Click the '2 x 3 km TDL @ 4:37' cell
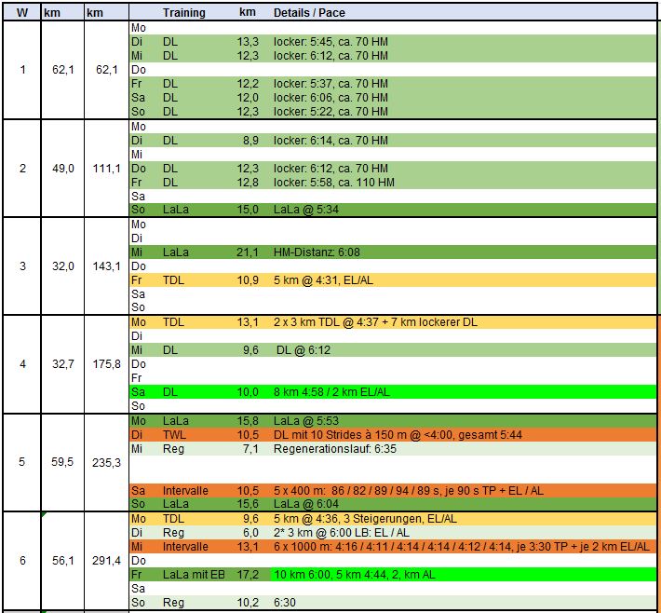This screenshot has height=613, width=661. (x=377, y=322)
